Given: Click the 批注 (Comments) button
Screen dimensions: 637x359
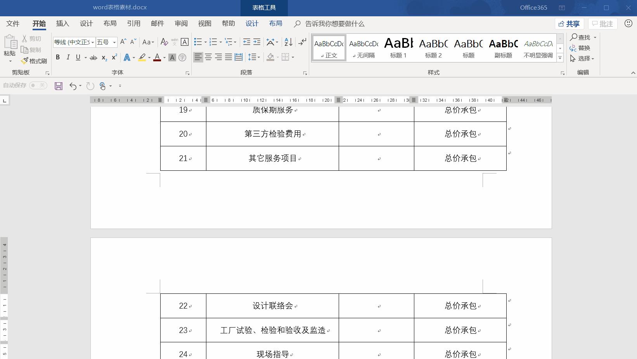Looking at the screenshot, I should tap(602, 23).
